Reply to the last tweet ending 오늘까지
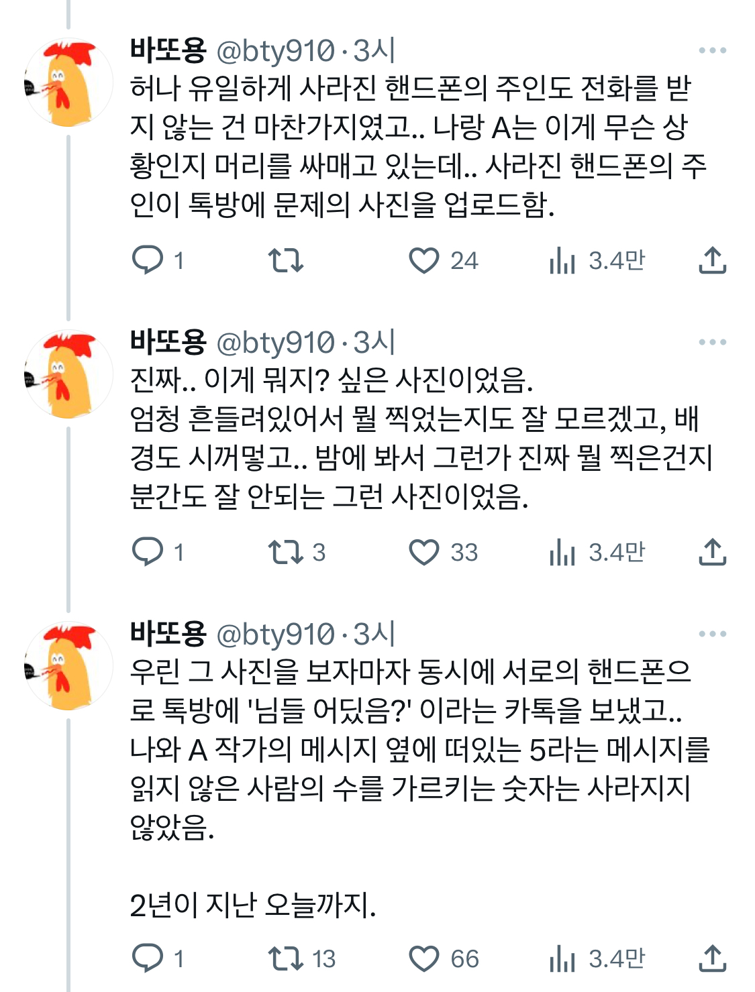Viewport: 755px width, 992px height. 148,958
